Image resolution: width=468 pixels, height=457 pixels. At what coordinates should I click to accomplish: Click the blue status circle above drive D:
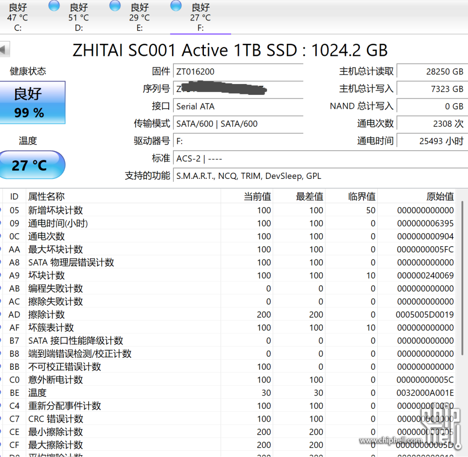[53, 6]
